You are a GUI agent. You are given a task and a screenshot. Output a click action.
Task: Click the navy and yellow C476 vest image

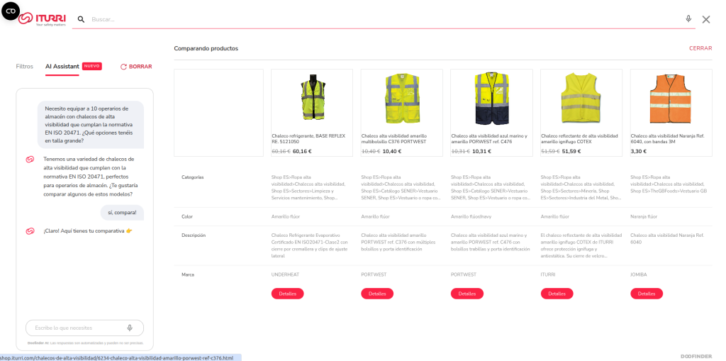click(492, 99)
